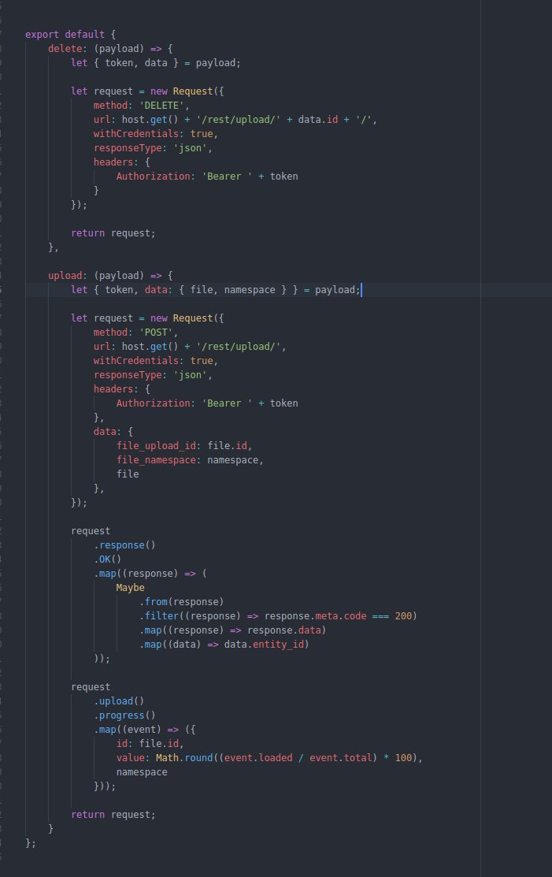This screenshot has height=877, width=552.
Task: Click the '.map((response) => (' line
Action: [150, 574]
